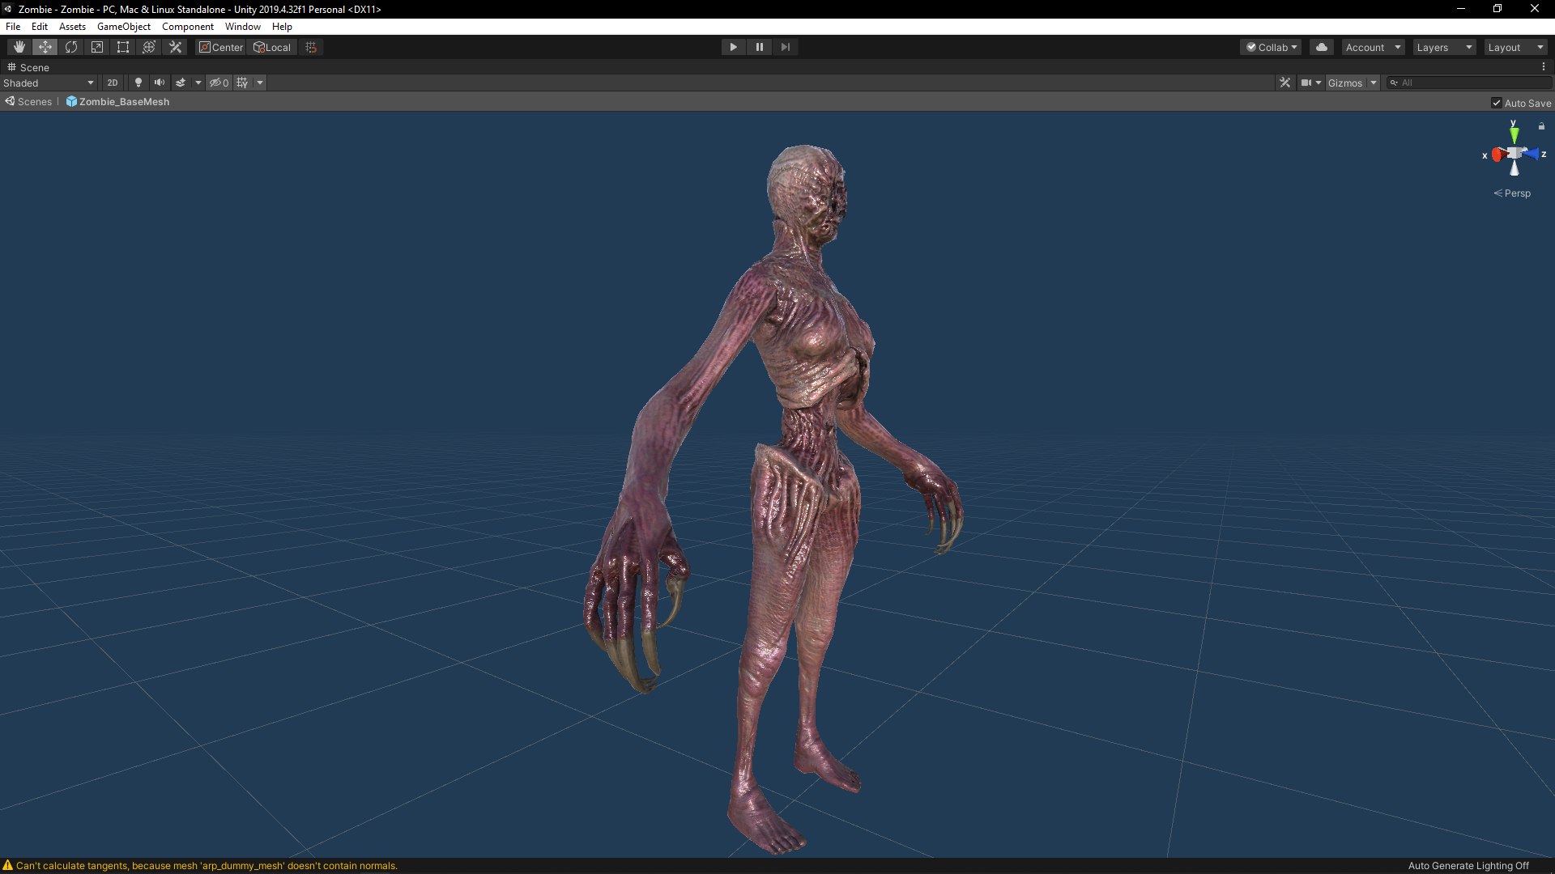Select the Hand tool
This screenshot has width=1555, height=874.
pyautogui.click(x=19, y=47)
